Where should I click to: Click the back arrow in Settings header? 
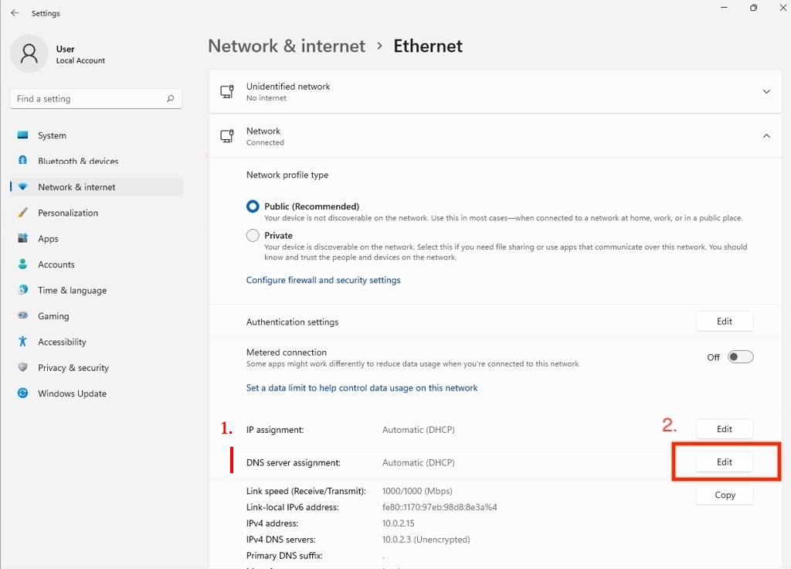pyautogui.click(x=15, y=13)
